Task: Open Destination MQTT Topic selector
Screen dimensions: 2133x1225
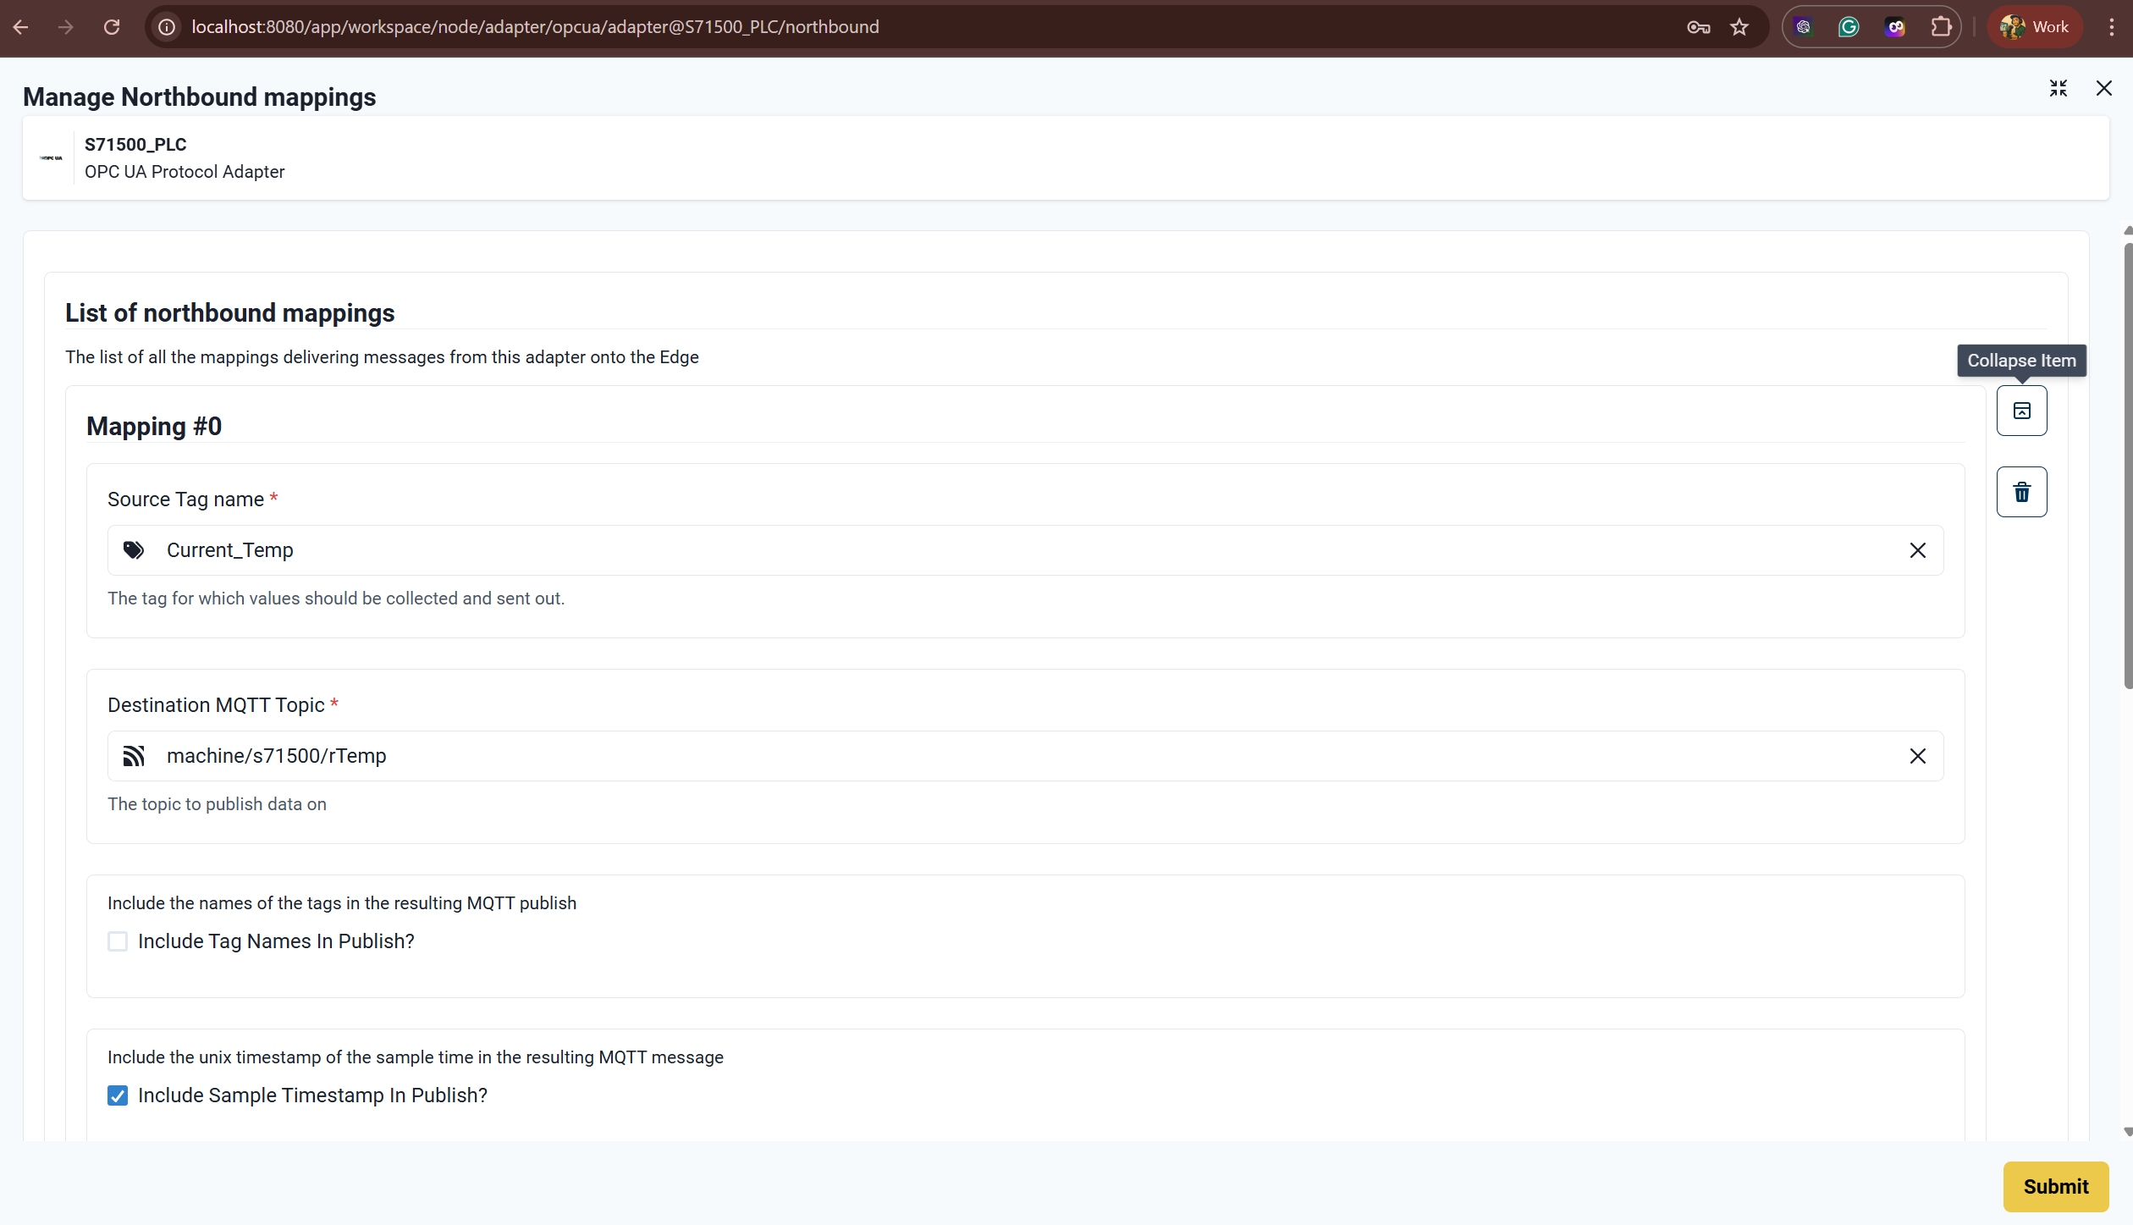Action: point(1016,756)
